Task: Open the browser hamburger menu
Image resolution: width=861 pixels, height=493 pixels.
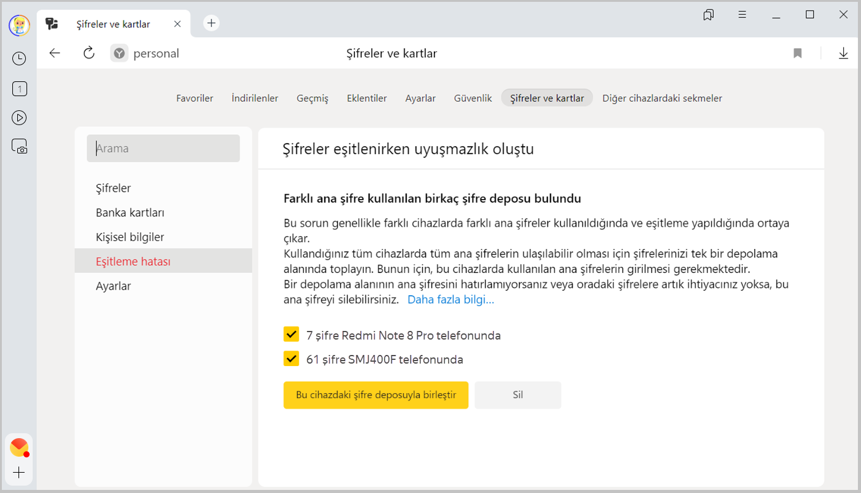Action: click(742, 15)
